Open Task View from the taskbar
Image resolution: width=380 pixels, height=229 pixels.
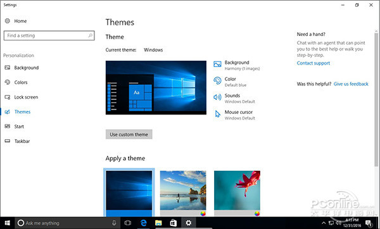[x=128, y=223]
